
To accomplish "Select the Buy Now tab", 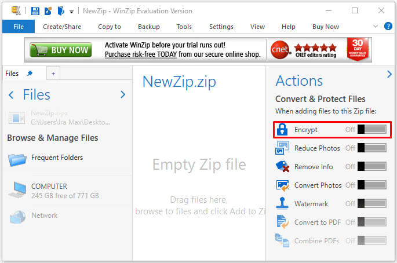I will click(326, 27).
